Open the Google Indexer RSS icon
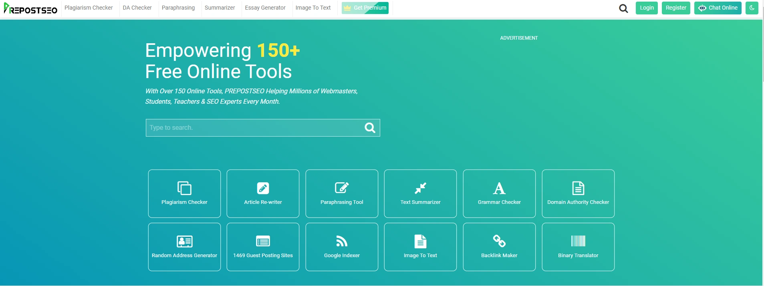Image resolution: width=764 pixels, height=286 pixels. click(342, 241)
